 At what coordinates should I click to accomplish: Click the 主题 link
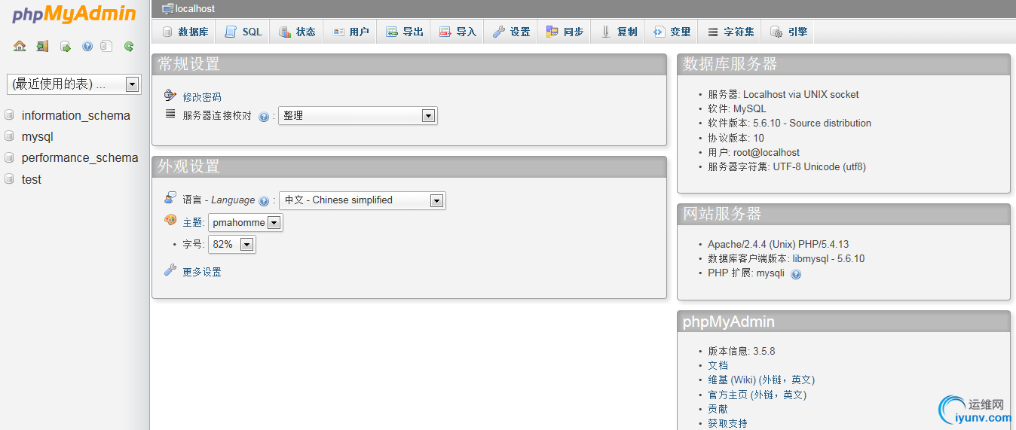pos(192,222)
